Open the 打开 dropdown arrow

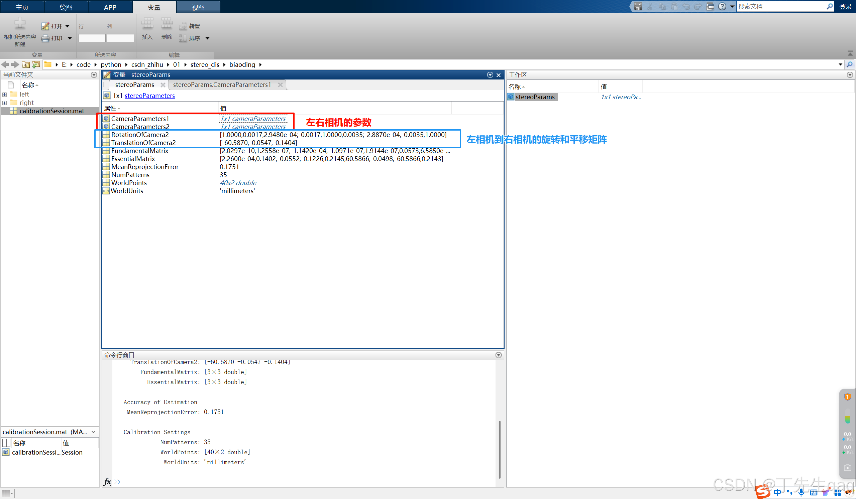(68, 26)
